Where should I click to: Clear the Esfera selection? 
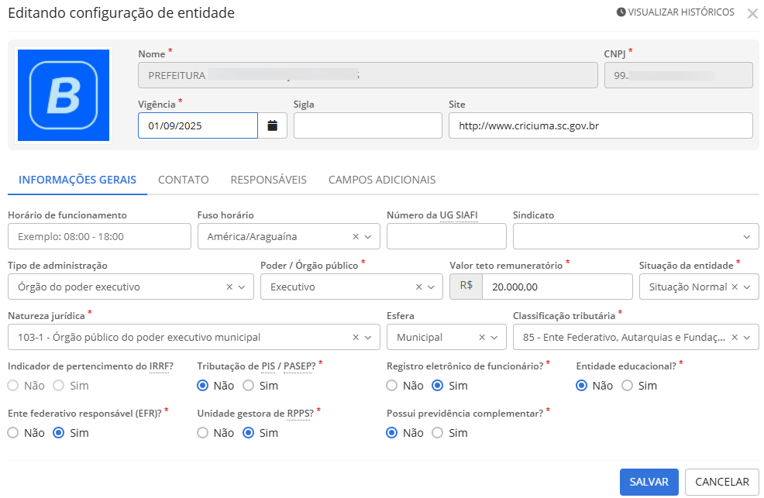click(x=482, y=338)
